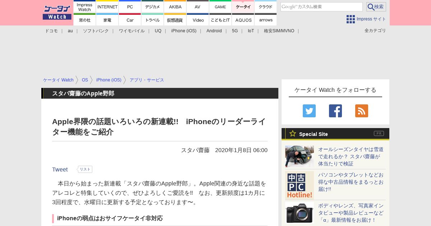Image resolution: width=431 pixels, height=226 pixels.
Task: Open the Facebook follow icon
Action: tap(335, 111)
